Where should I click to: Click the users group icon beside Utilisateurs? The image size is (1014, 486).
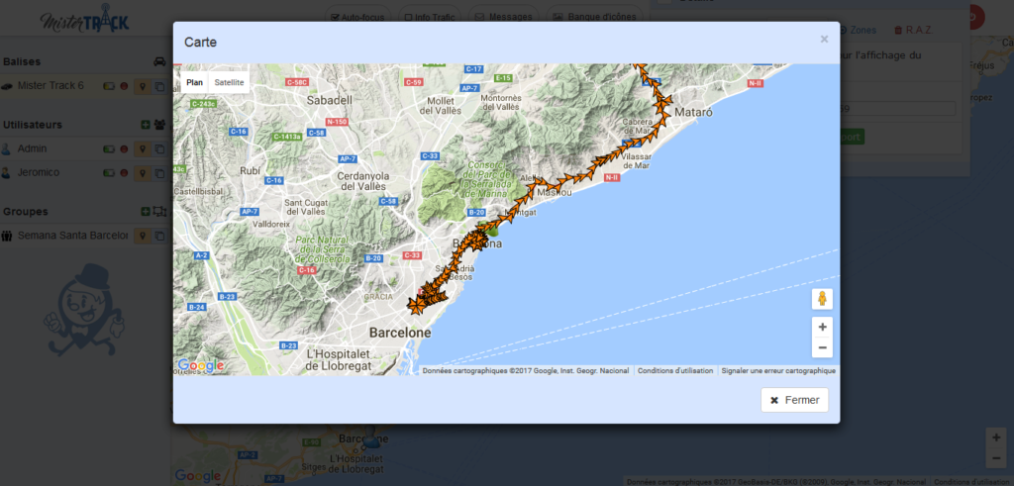pos(159,125)
